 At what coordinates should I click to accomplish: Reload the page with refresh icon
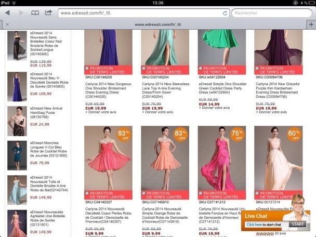tap(225, 12)
